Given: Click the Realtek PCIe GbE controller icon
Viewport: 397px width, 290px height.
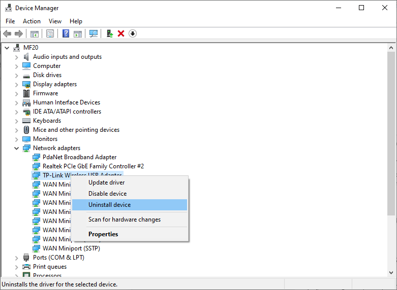Looking at the screenshot, I should (x=36, y=166).
